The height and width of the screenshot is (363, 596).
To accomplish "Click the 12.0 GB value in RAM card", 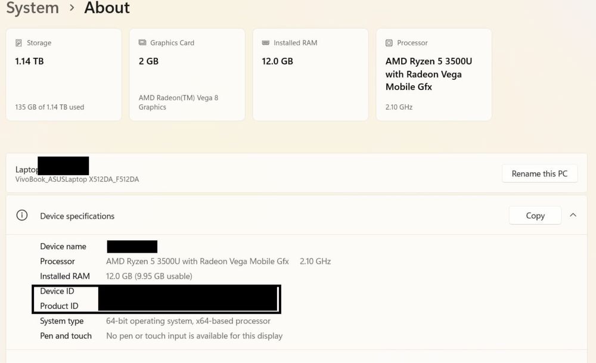I will pos(277,61).
